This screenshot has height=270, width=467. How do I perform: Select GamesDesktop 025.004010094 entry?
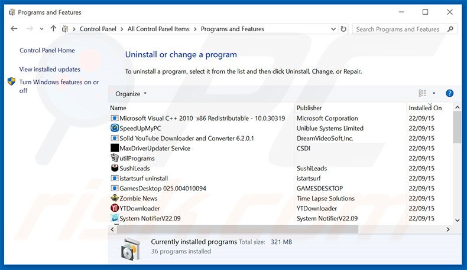click(163, 188)
